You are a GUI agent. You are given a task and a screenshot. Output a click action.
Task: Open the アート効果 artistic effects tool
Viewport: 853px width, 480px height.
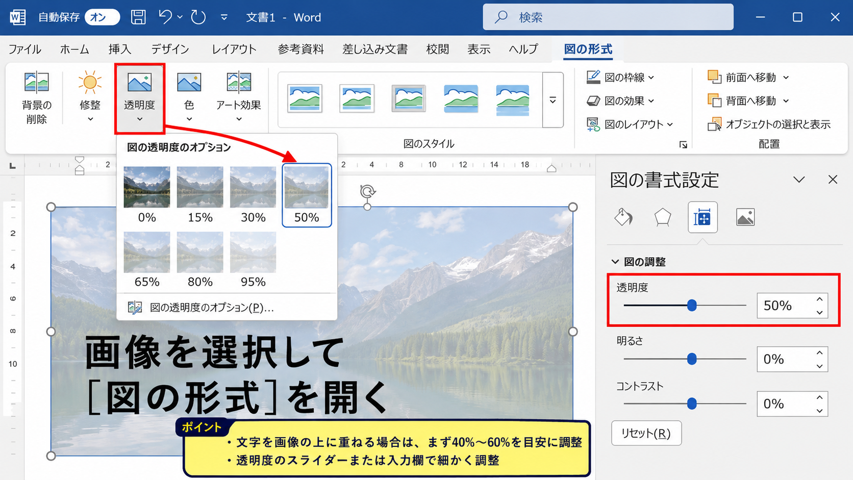coord(238,97)
